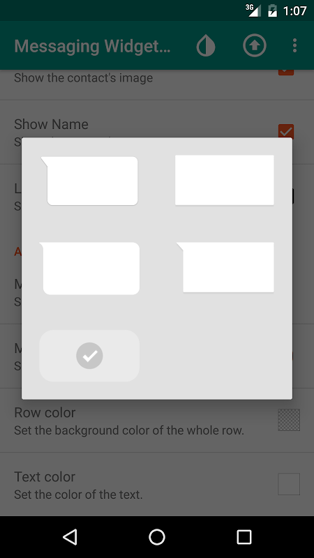This screenshot has height=558, width=314.
Task: Select the checkmarked rounded bubble option
Action: [x=89, y=356]
